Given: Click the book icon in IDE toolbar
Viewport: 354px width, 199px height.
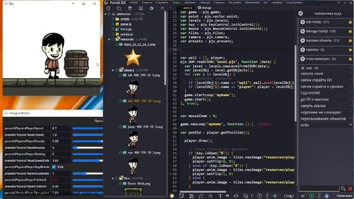Looking at the screenshot, I should pos(140,8).
